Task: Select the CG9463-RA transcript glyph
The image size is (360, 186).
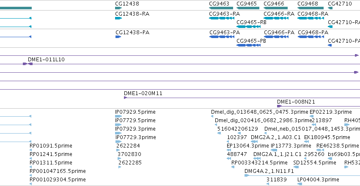Action: coord(222,18)
